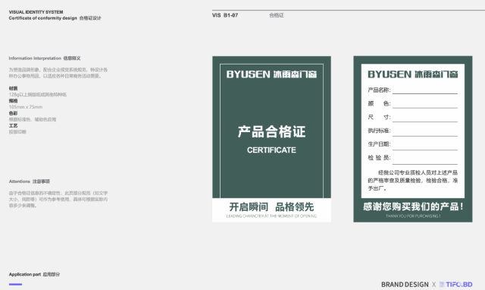The height and width of the screenshot is (290, 485).
Task: Click the 'BRAND DESIGN' footer text
Action: pyautogui.click(x=405, y=285)
